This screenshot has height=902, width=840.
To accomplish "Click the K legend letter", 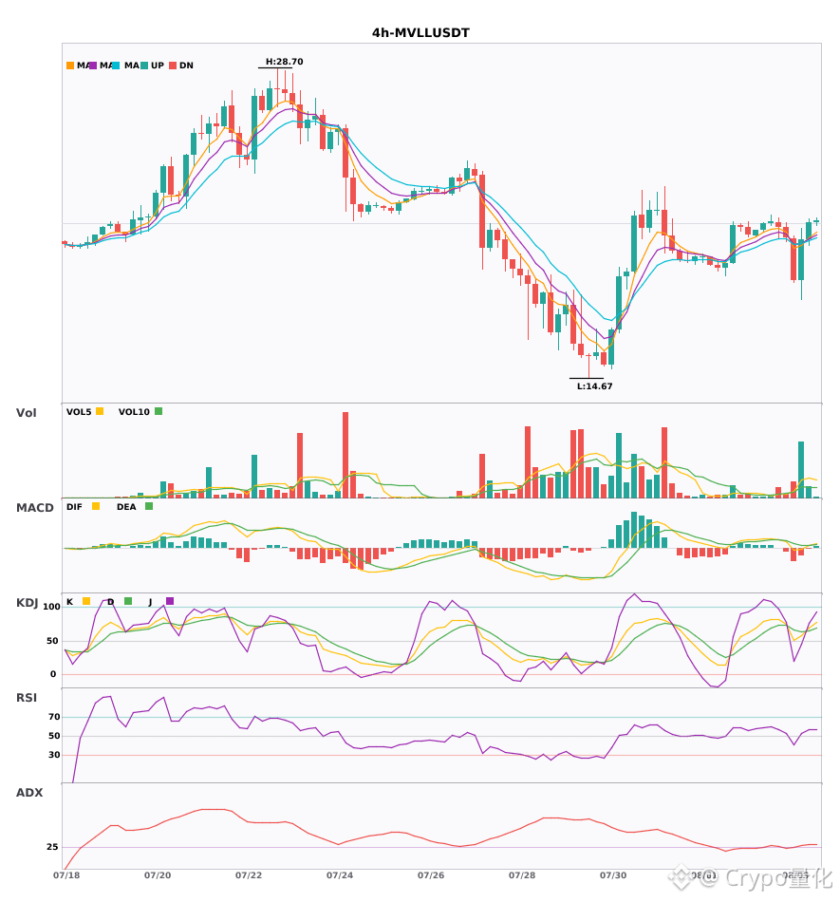I will [x=69, y=602].
